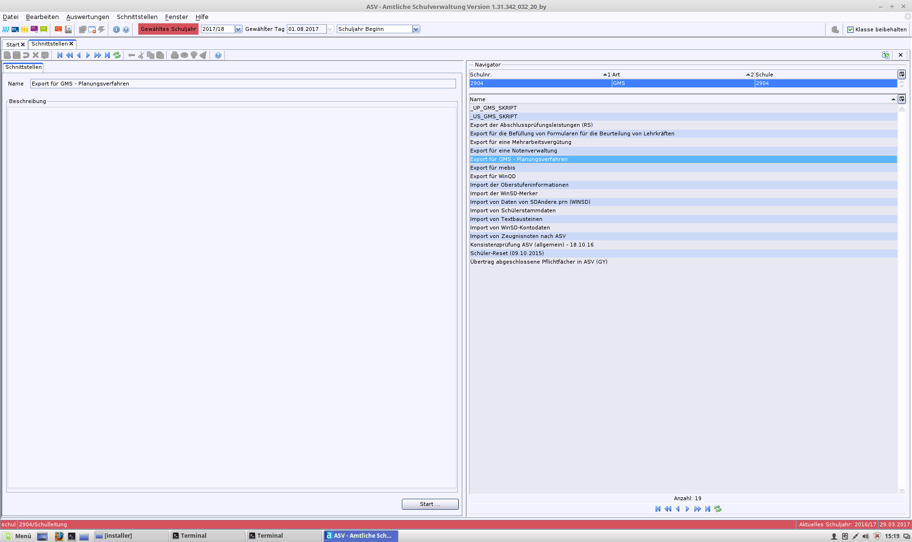912x542 pixels.
Task: Open the Bearbeiten menu
Action: coord(42,17)
